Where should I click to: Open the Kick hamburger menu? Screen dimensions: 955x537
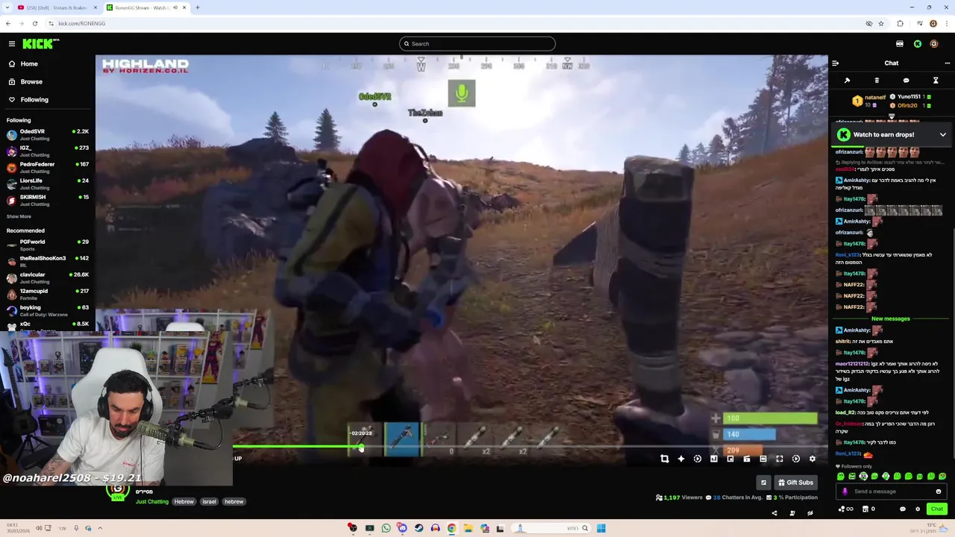(x=12, y=44)
